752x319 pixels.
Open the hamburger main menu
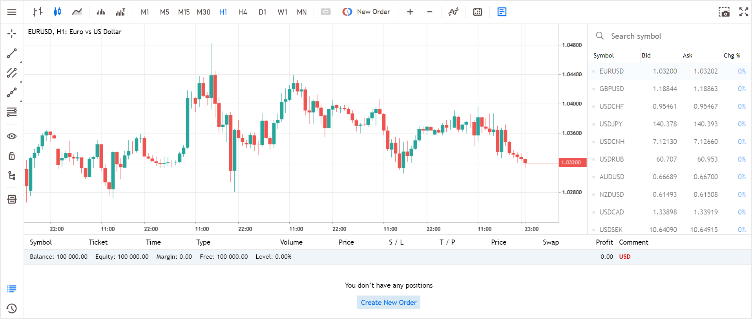pos(12,12)
